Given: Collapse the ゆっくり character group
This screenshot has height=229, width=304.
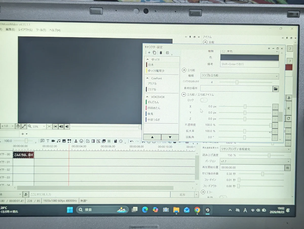Looking at the screenshot, I should [x=148, y=59].
